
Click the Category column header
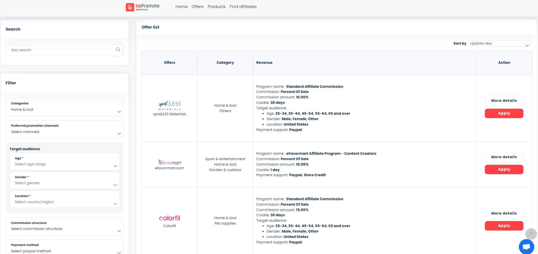pyautogui.click(x=225, y=63)
